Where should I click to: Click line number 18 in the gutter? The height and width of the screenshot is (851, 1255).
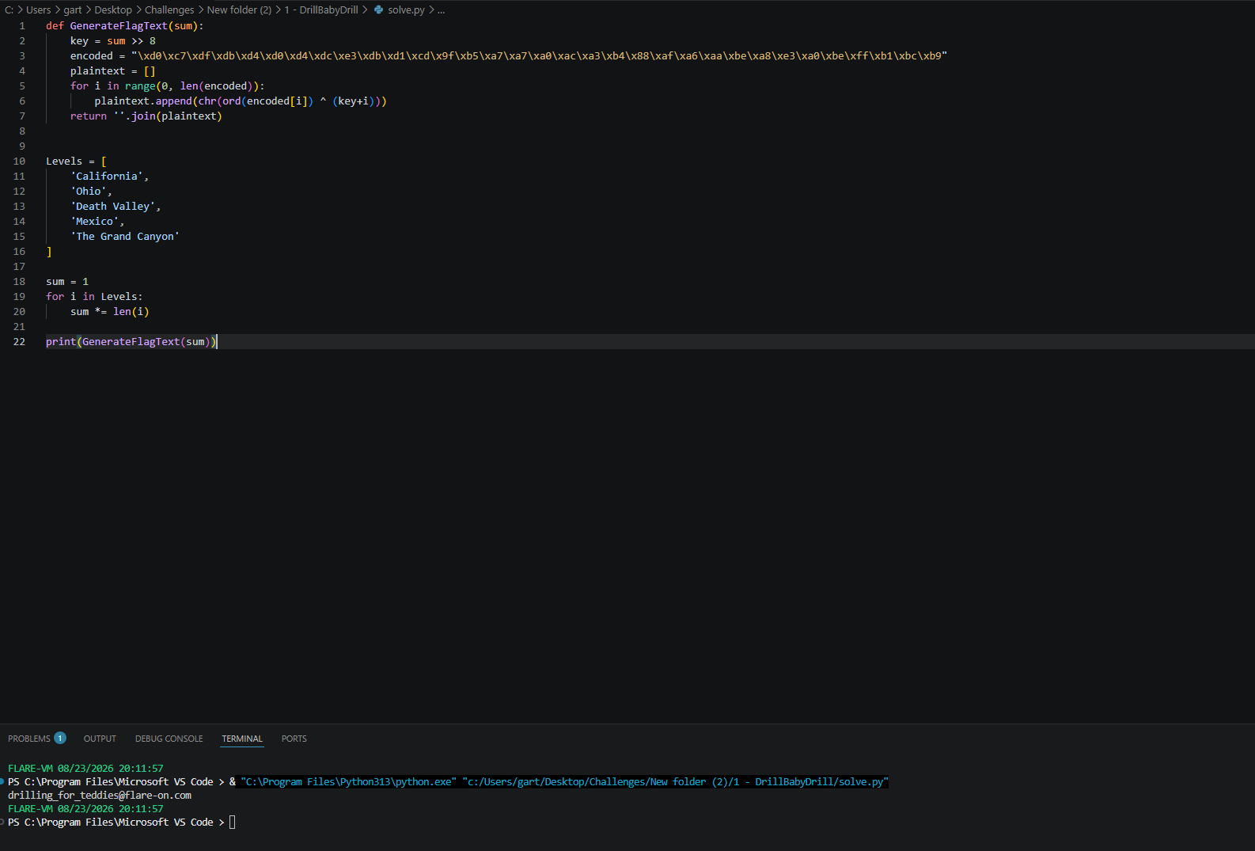(19, 282)
